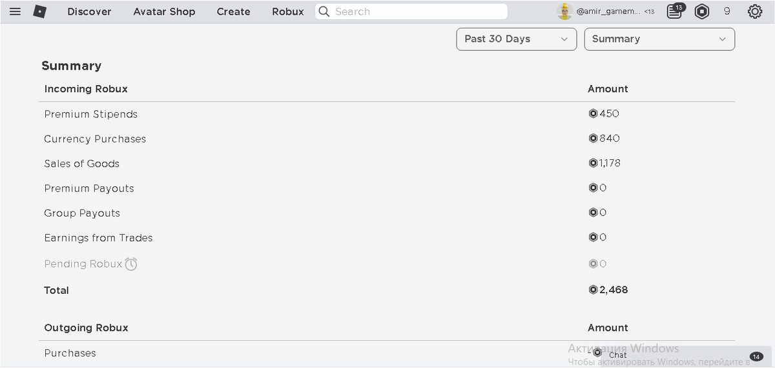
Task: Click the search magnifier icon
Action: coord(324,12)
